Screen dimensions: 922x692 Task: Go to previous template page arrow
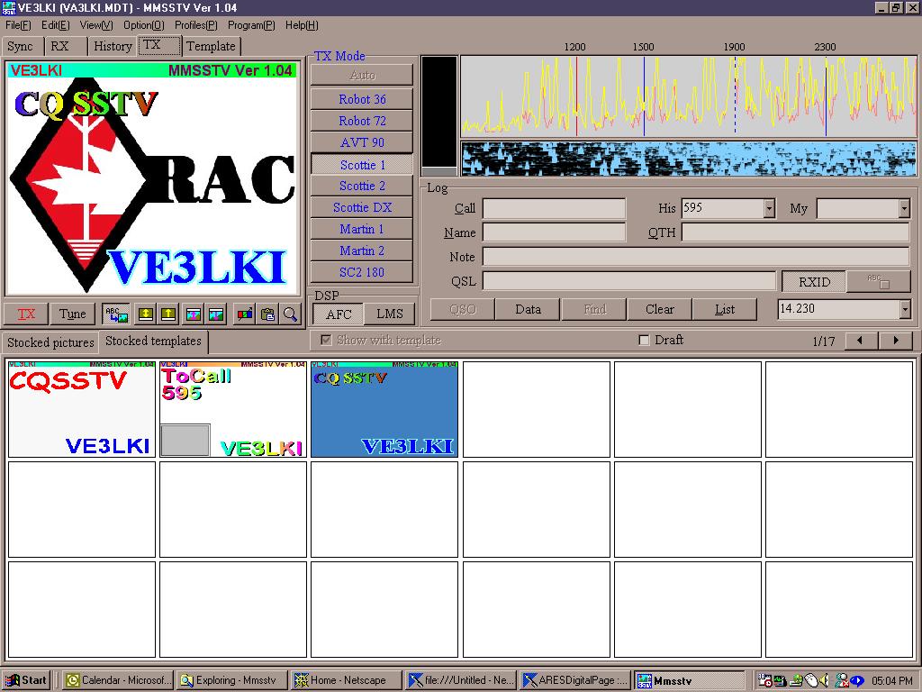point(862,340)
